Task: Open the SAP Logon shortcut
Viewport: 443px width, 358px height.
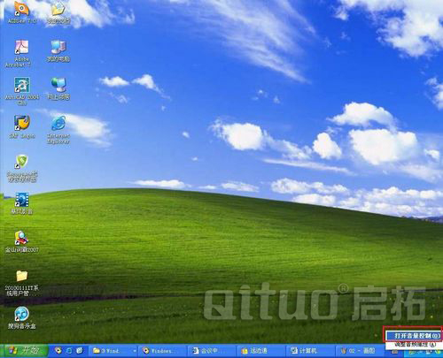Action: pos(22,126)
